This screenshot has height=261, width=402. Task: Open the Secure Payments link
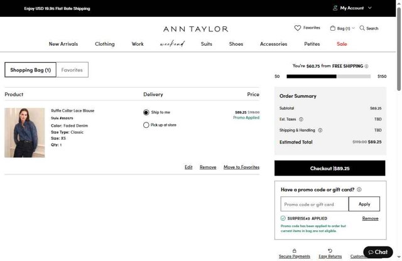[295, 256]
